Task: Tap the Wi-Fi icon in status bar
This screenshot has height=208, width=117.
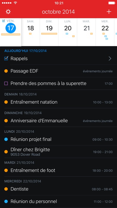Action: [16, 3]
